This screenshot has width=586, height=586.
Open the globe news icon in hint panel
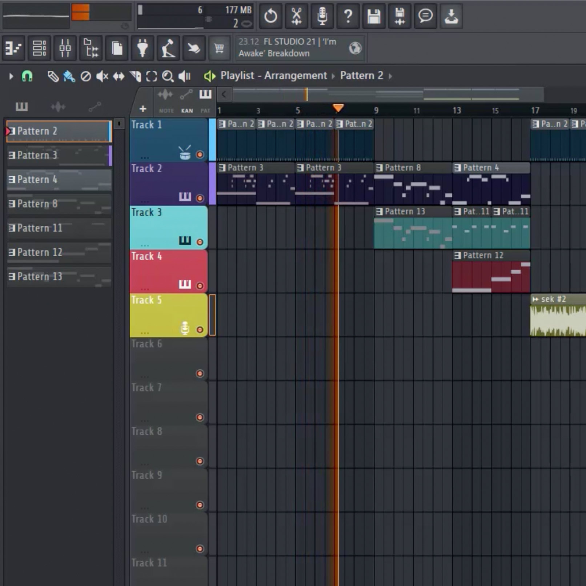(x=355, y=48)
